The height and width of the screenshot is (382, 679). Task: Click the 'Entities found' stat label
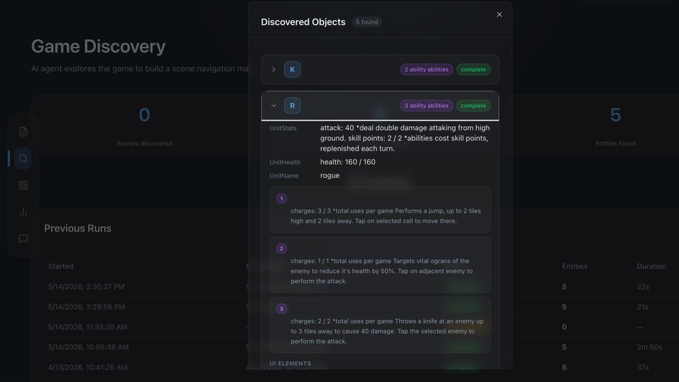coord(615,143)
